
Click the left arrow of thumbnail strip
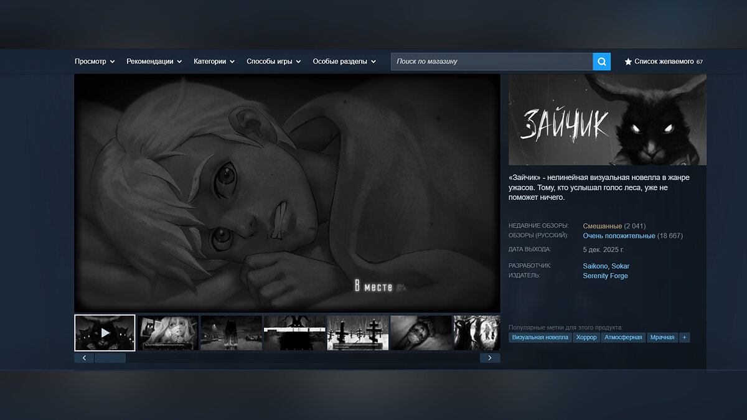click(84, 358)
